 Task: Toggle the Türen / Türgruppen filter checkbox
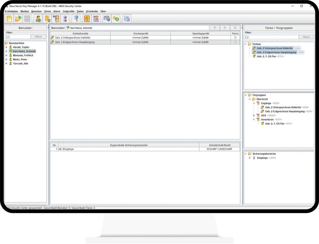[x=247, y=37]
